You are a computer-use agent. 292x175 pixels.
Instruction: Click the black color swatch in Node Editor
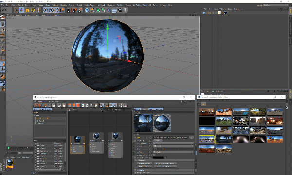point(158,158)
